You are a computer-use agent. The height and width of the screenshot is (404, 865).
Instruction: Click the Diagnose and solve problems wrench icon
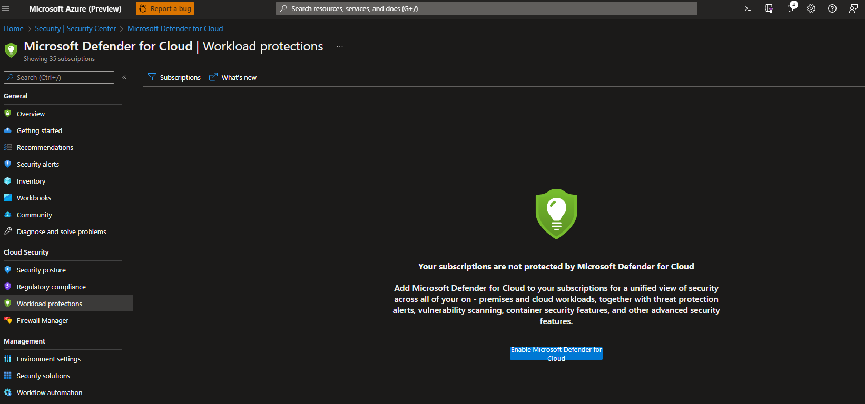7,231
